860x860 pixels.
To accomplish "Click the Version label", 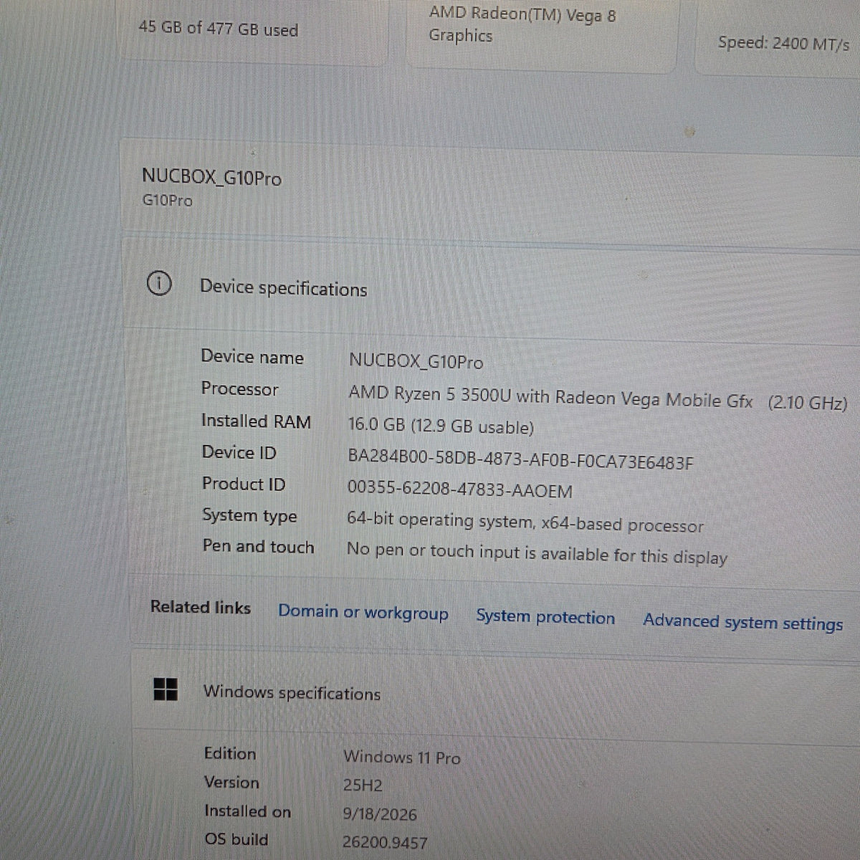I will coord(231,782).
